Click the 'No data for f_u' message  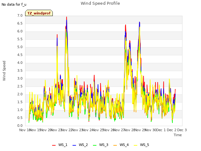coord(14,4)
